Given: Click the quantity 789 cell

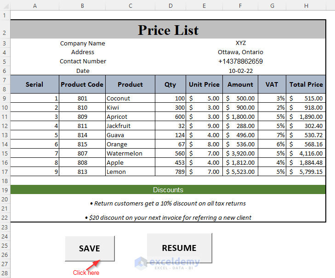Looking at the screenshot, I should (x=170, y=172).
